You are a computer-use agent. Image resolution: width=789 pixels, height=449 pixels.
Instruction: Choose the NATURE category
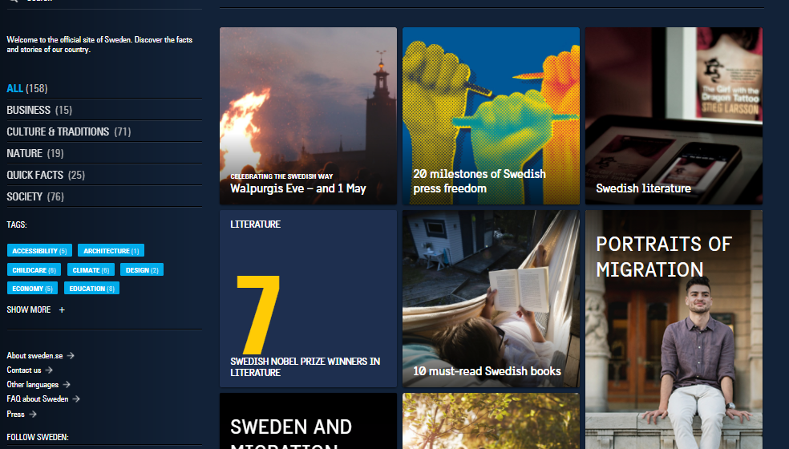34,153
